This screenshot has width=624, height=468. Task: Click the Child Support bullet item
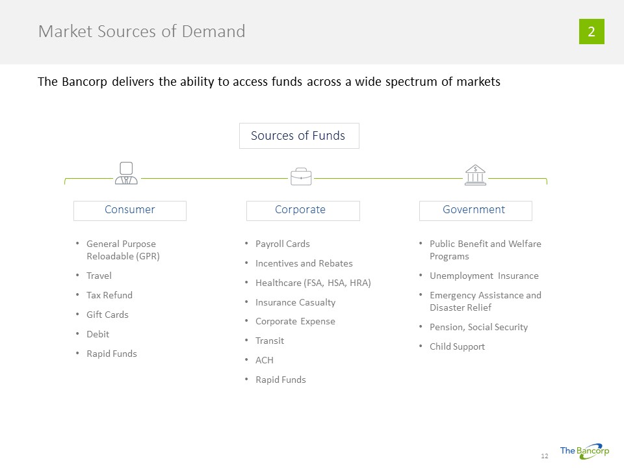[457, 346]
